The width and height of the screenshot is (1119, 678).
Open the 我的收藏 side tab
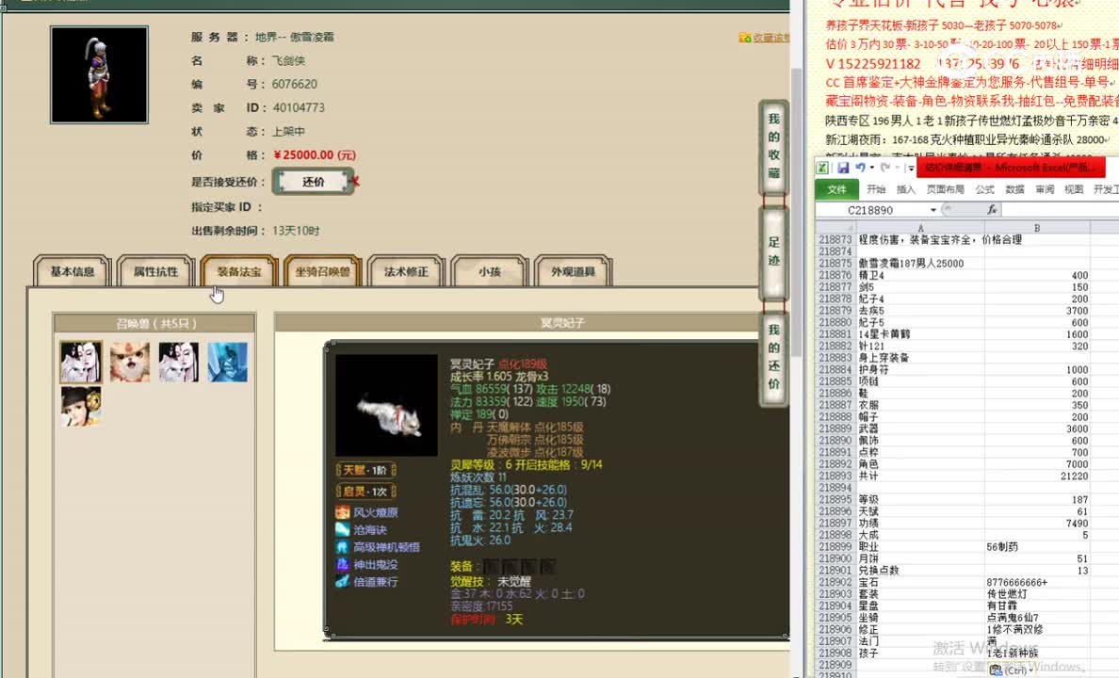773,146
